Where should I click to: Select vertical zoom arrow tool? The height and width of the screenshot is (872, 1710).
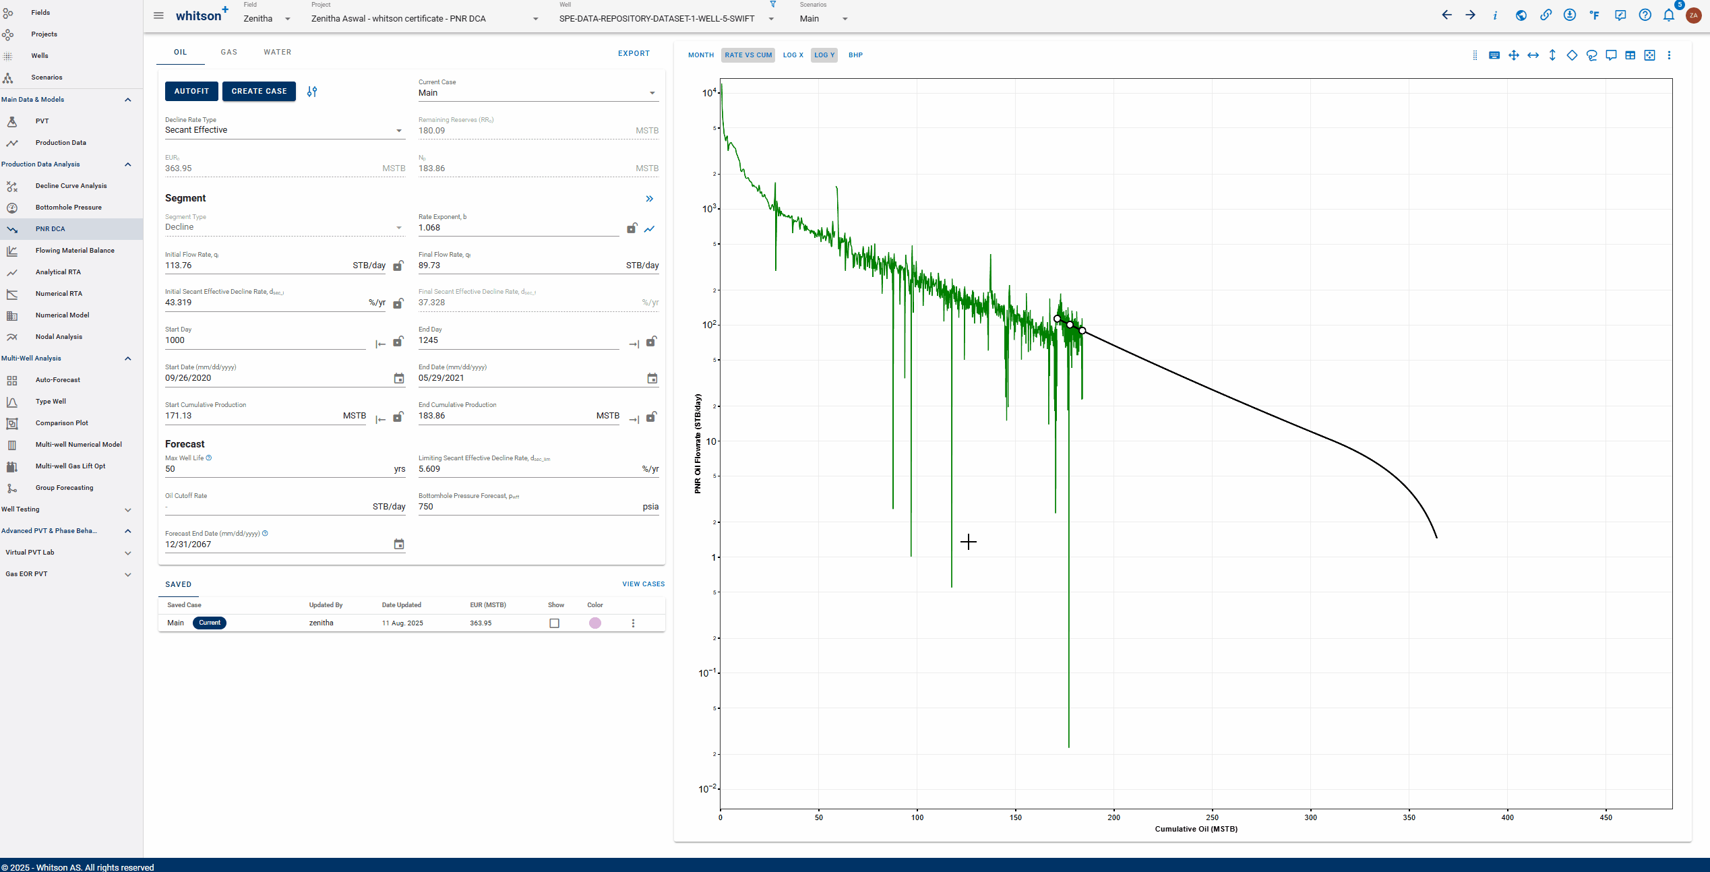click(x=1552, y=55)
